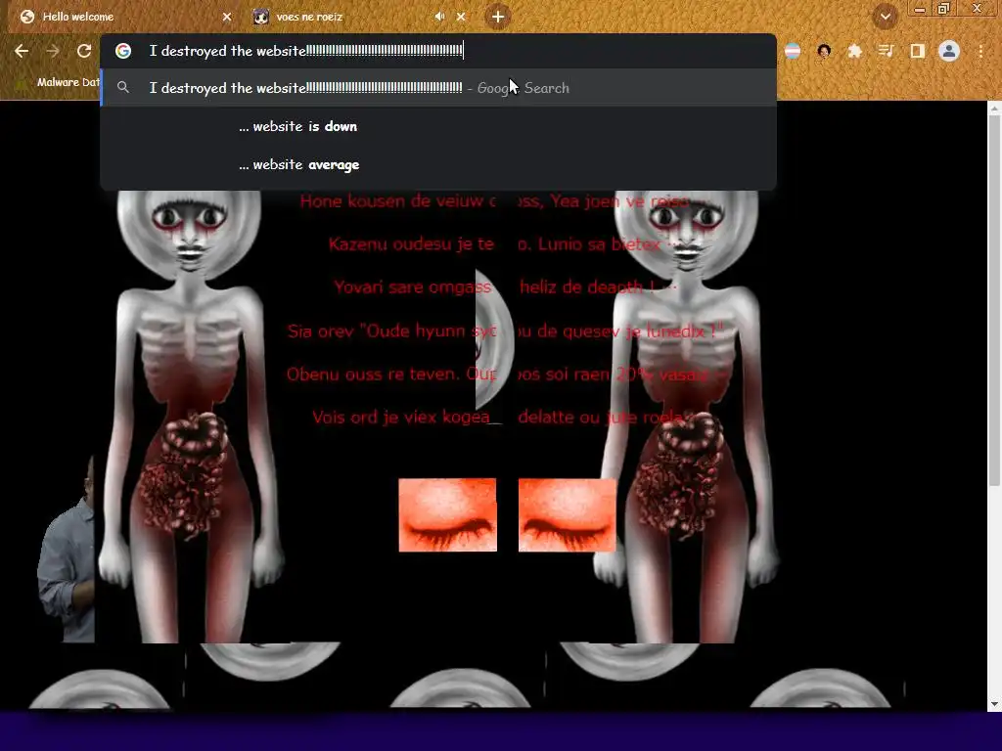The image size is (1002, 751).
Task: Open the Chrome three-dot menu
Action: click(x=980, y=51)
